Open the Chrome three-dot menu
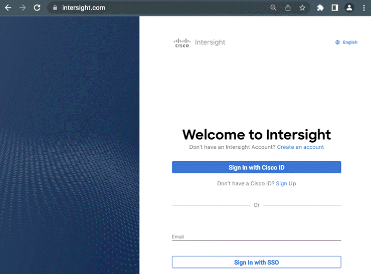This screenshot has width=371, height=274. tap(363, 8)
